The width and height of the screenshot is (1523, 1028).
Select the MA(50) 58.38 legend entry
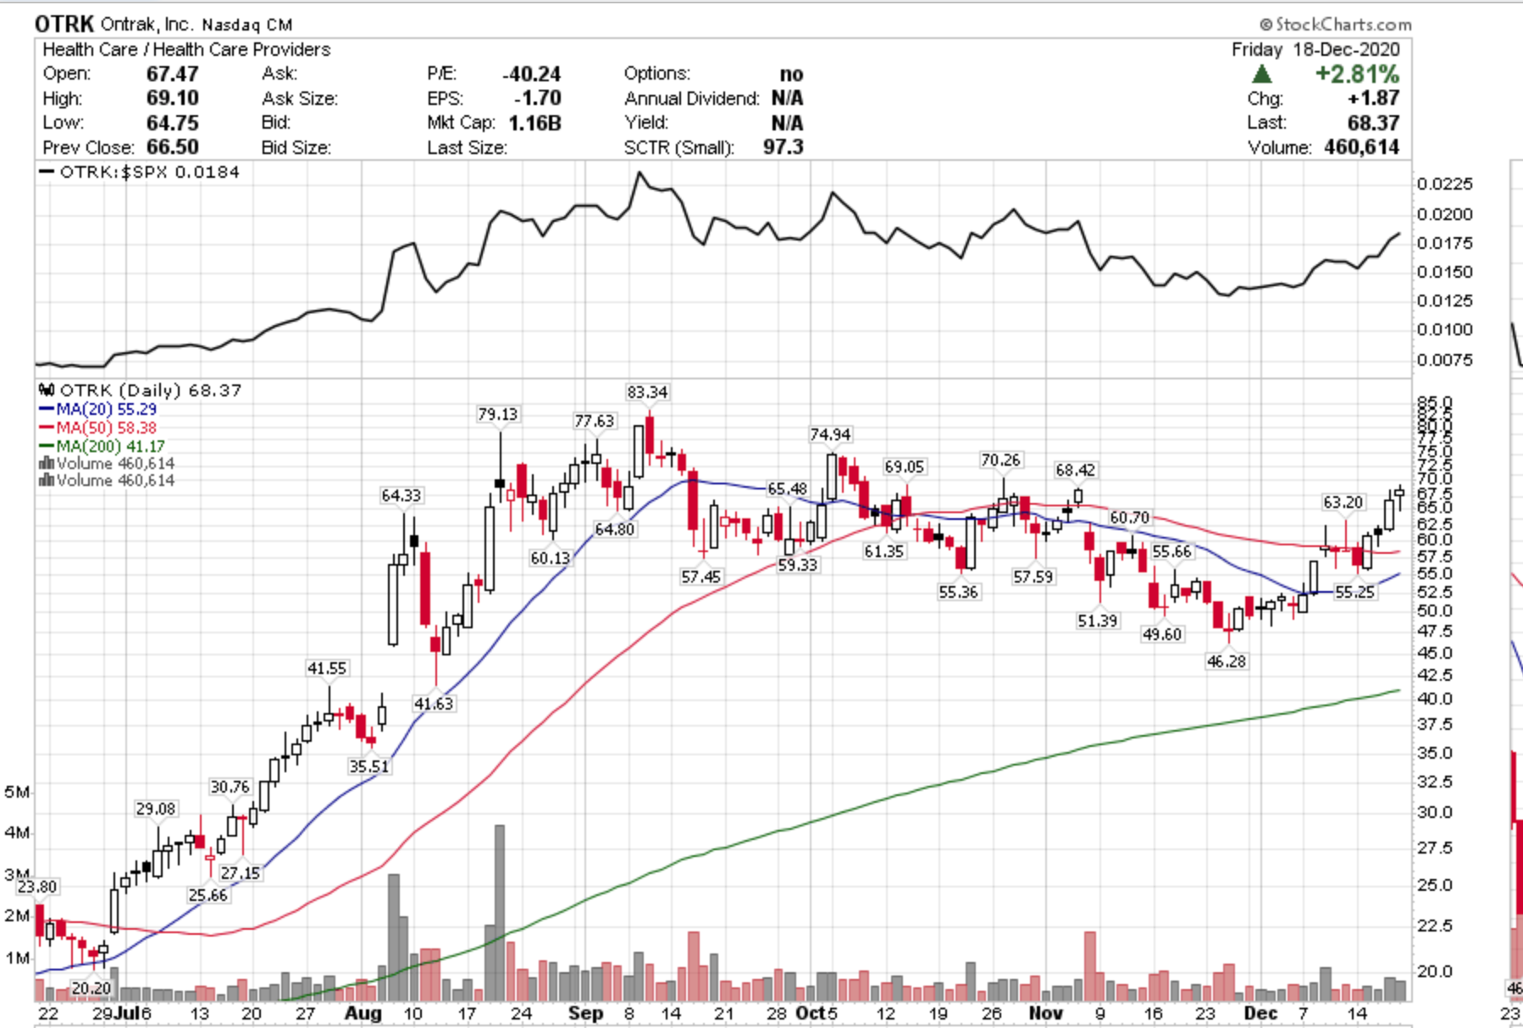[x=97, y=428]
